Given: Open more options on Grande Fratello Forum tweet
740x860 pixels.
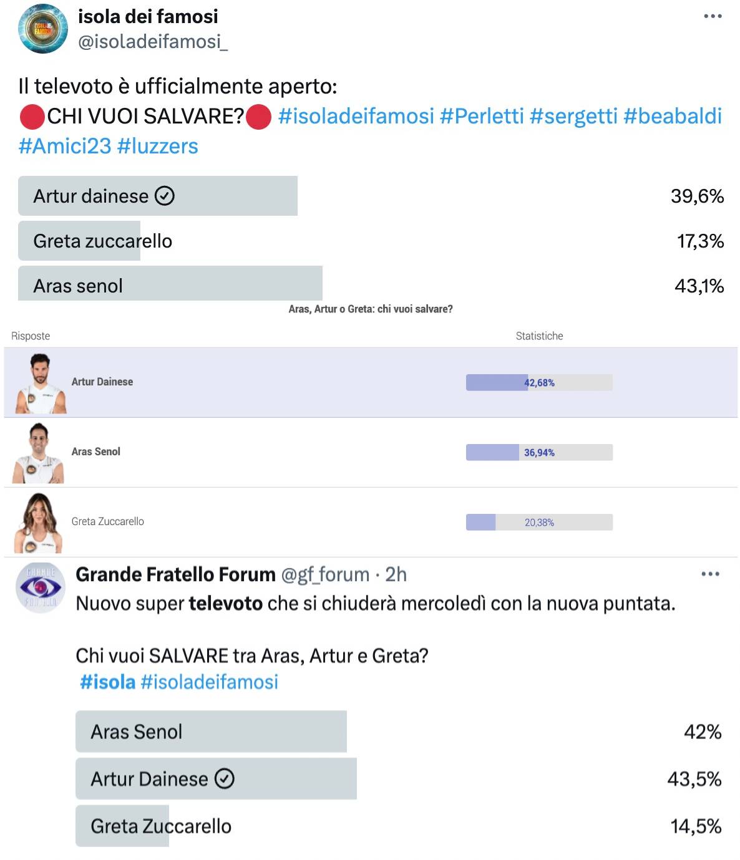Looking at the screenshot, I should point(710,574).
